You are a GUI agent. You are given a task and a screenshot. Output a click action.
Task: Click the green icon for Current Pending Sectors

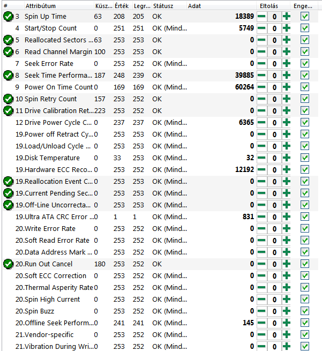point(8,193)
